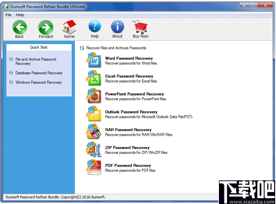
Task: Click the PDF Password Recovery icon
Action: coord(94,167)
